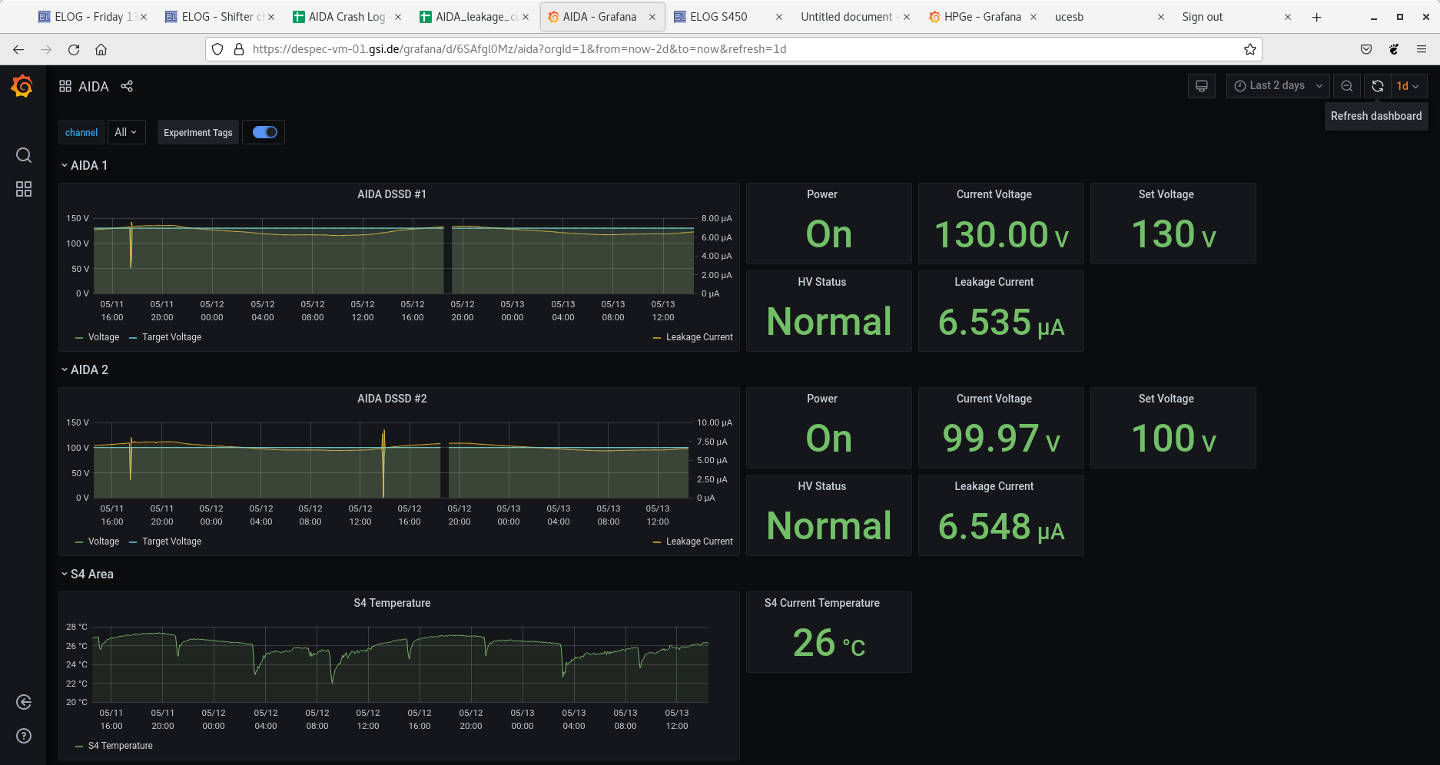Open the browser home icon
The width and height of the screenshot is (1440, 765).
(101, 49)
